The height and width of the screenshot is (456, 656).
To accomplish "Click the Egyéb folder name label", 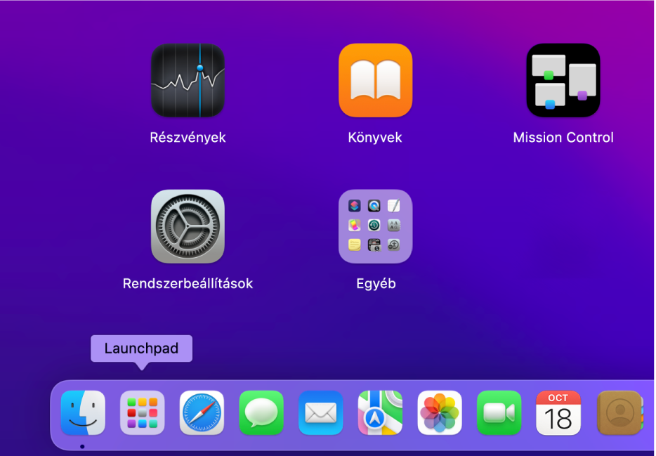I will point(375,283).
